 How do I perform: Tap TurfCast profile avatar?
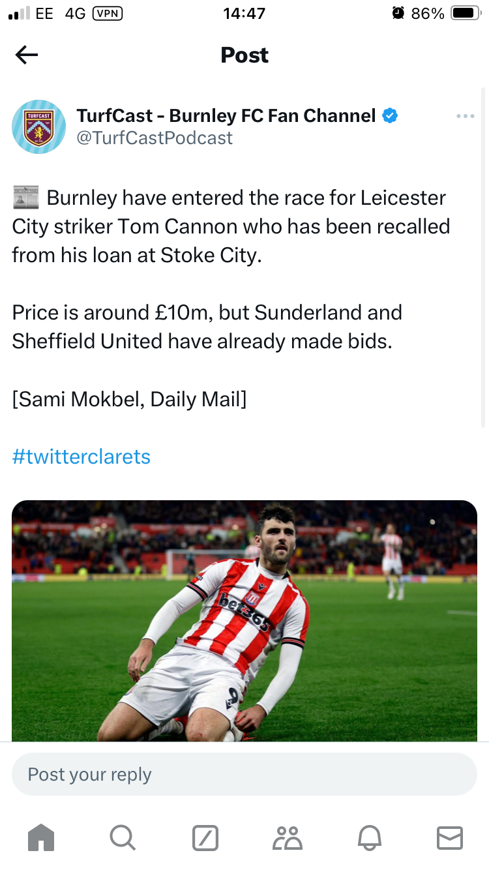click(38, 127)
